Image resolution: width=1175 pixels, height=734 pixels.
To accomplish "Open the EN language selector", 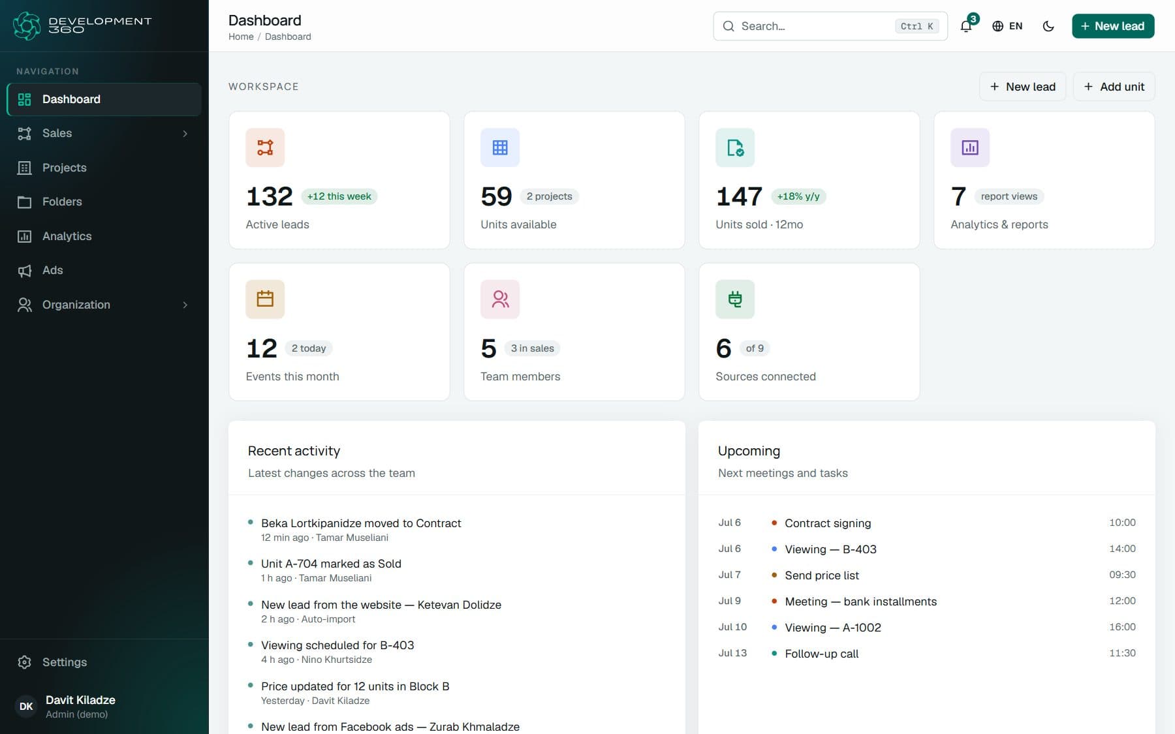I will (x=1007, y=26).
